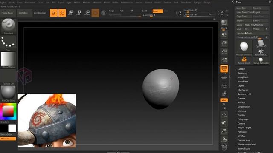This screenshot has width=273, height=153.
Task: Toggle the Mrgb channel
Action: pyautogui.click(x=111, y=11)
